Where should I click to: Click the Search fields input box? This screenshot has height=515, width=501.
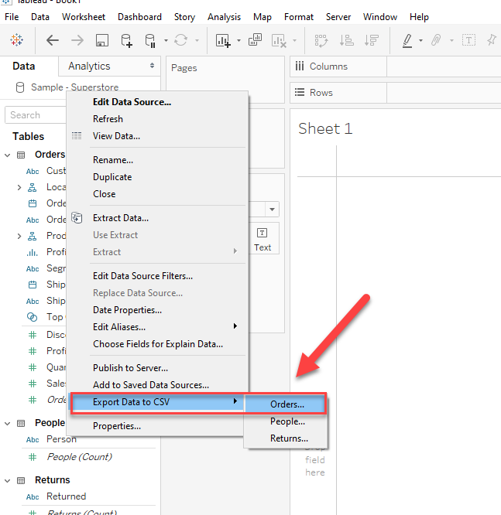tap(36, 115)
